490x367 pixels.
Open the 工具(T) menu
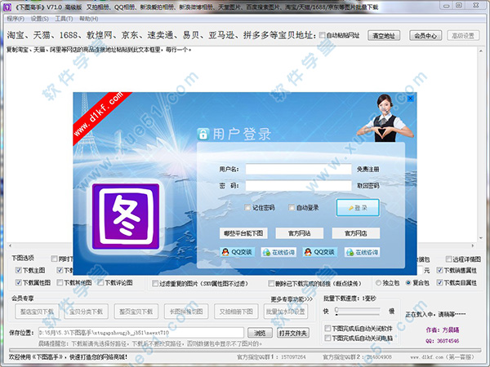64,19
